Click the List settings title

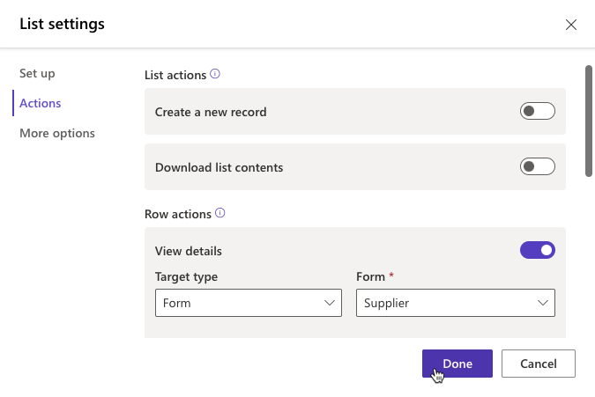[62, 24]
